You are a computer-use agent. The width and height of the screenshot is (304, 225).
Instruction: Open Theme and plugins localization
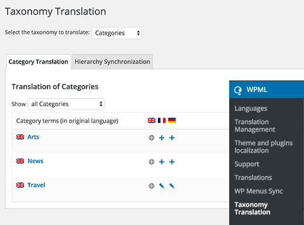[x=264, y=147]
